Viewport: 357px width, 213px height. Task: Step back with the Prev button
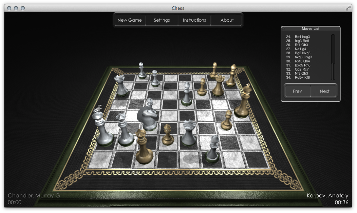297,91
